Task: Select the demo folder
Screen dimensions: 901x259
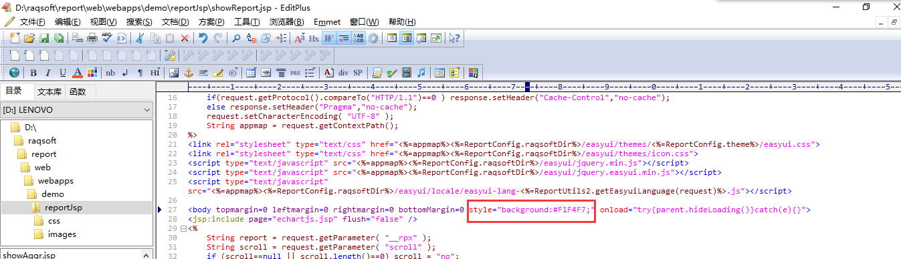Action: (x=53, y=194)
